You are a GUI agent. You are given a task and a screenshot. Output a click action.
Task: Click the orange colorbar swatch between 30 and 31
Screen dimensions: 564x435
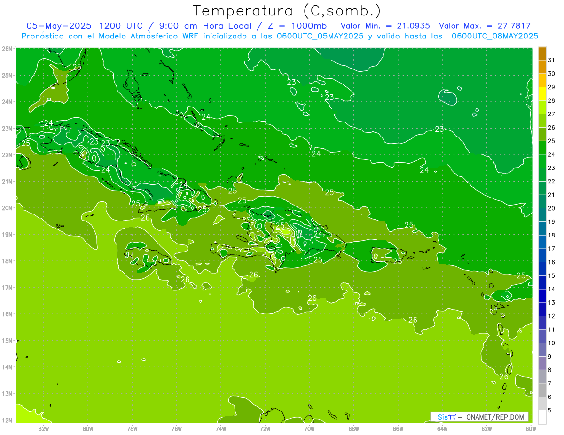542,67
